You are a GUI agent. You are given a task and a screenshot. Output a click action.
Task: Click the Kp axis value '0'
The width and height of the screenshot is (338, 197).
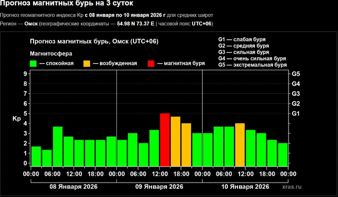pos(25,163)
